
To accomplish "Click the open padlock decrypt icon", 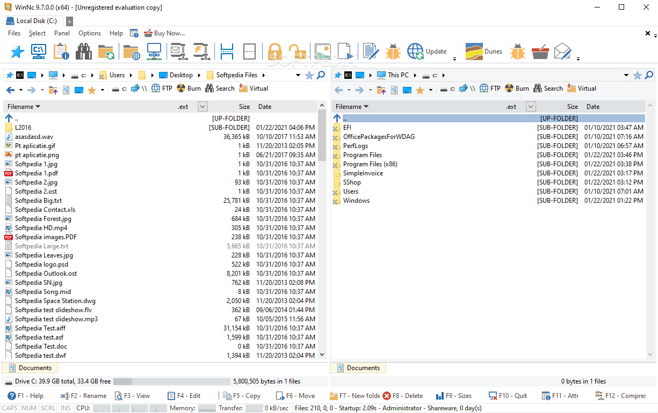I will point(297,51).
